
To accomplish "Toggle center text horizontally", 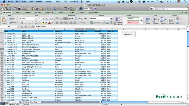I will (61, 23).
